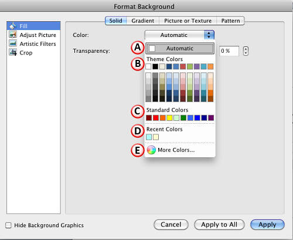
Task: Pick the orange theme color swatch
Action: (210, 66)
